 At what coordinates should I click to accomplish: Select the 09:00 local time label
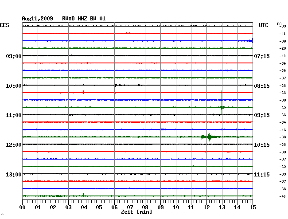pyautogui.click(x=14, y=56)
